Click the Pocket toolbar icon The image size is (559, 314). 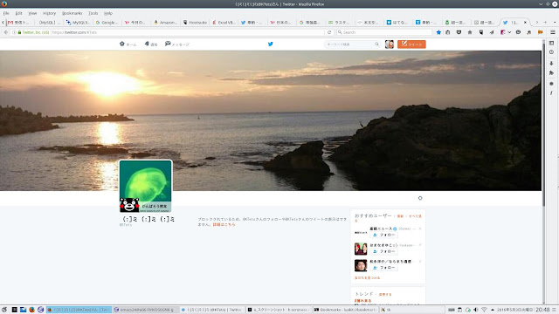pyautogui.click(x=459, y=32)
